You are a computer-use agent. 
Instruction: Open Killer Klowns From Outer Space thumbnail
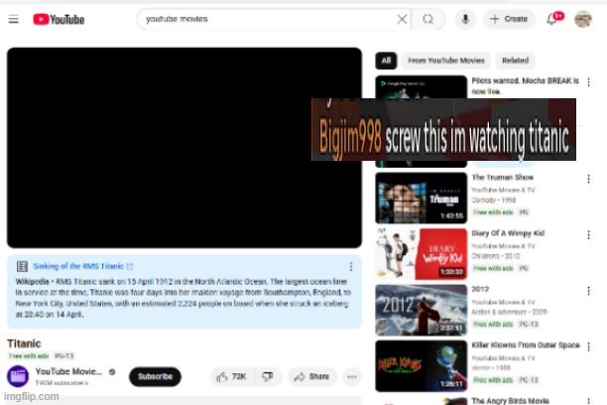(x=422, y=366)
